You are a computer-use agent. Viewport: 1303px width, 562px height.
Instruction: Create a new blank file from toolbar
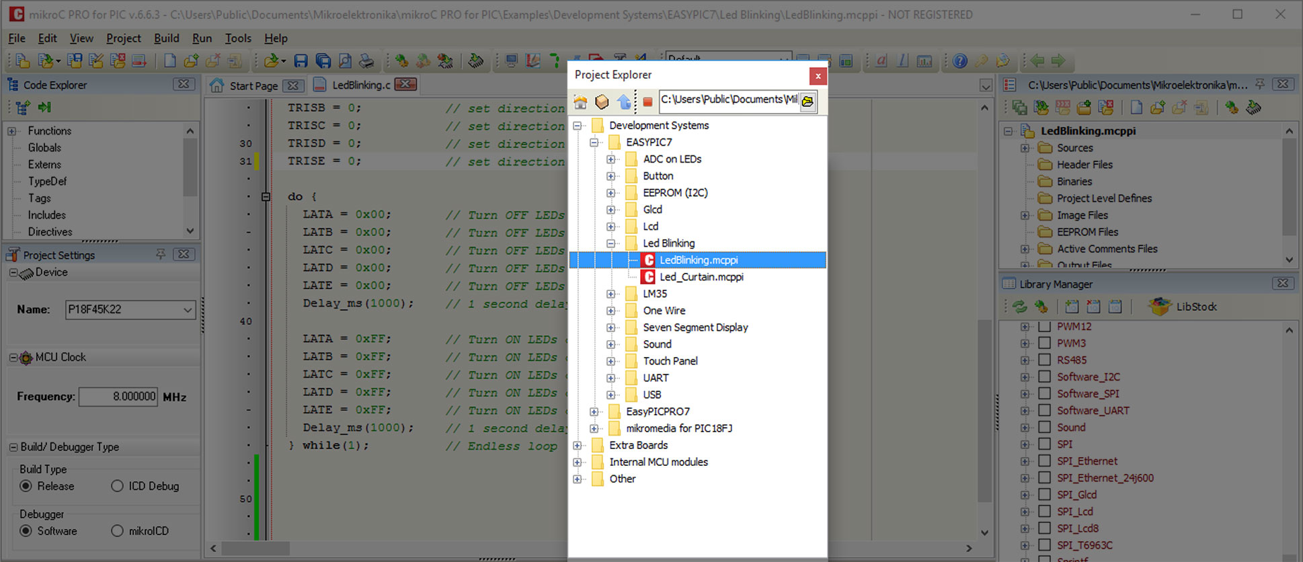[x=170, y=61]
